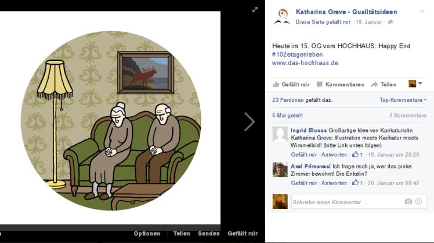Click the Kommentieren speech bubble icon

click(x=320, y=84)
